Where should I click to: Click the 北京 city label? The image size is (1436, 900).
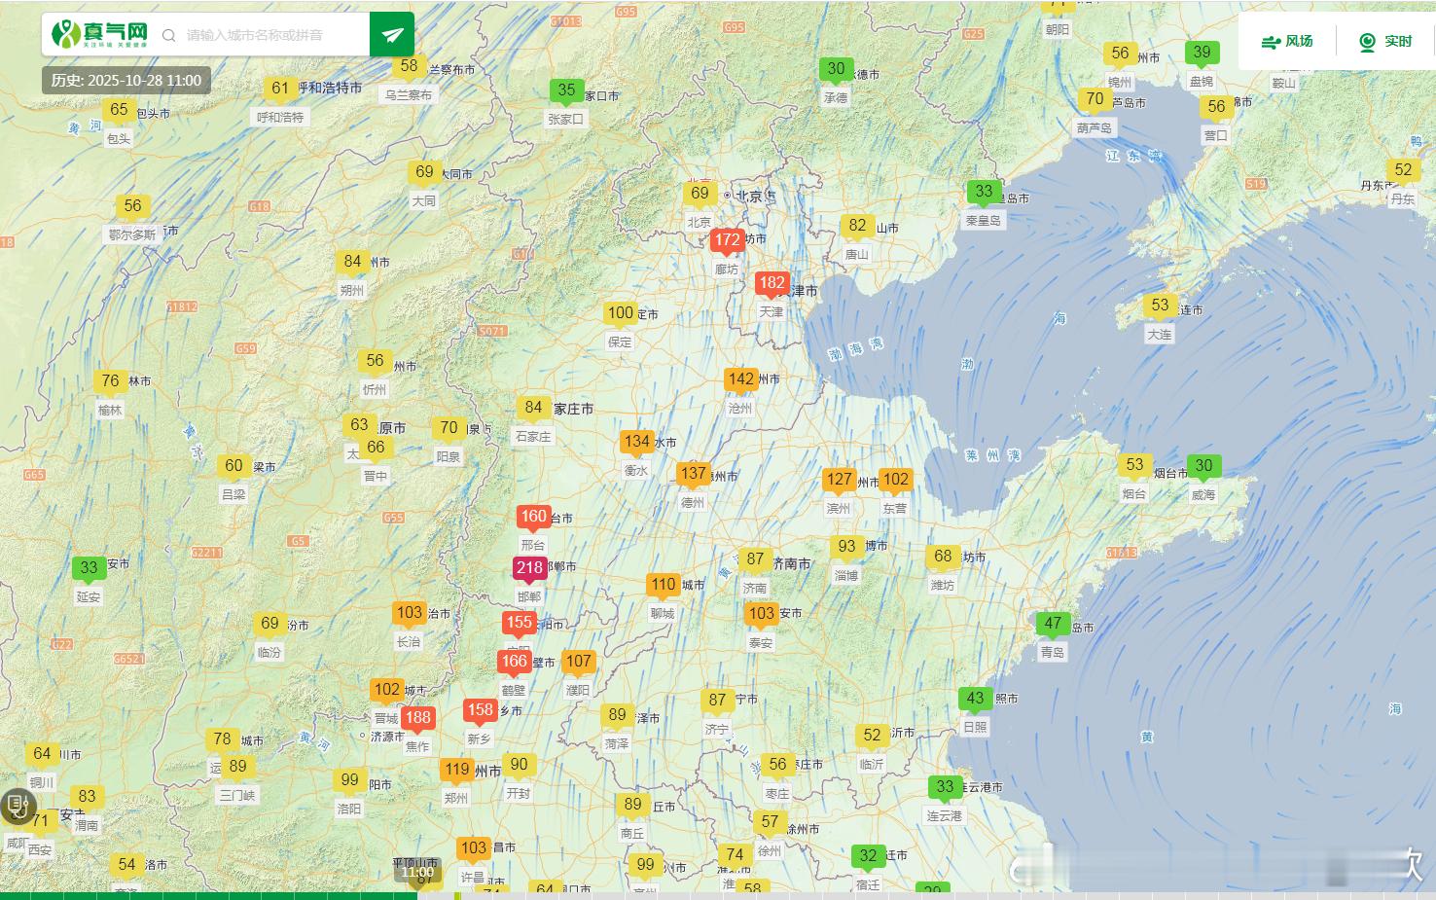[x=700, y=222]
